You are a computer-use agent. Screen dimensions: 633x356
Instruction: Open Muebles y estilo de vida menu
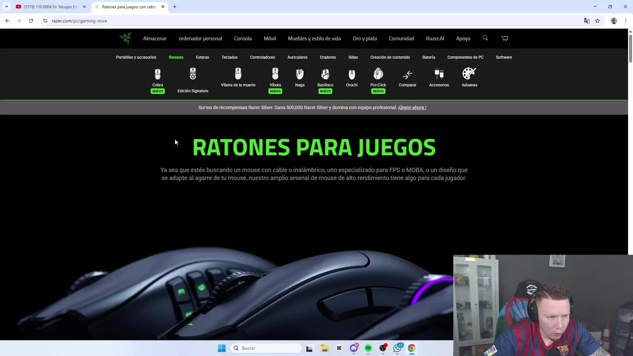(314, 39)
